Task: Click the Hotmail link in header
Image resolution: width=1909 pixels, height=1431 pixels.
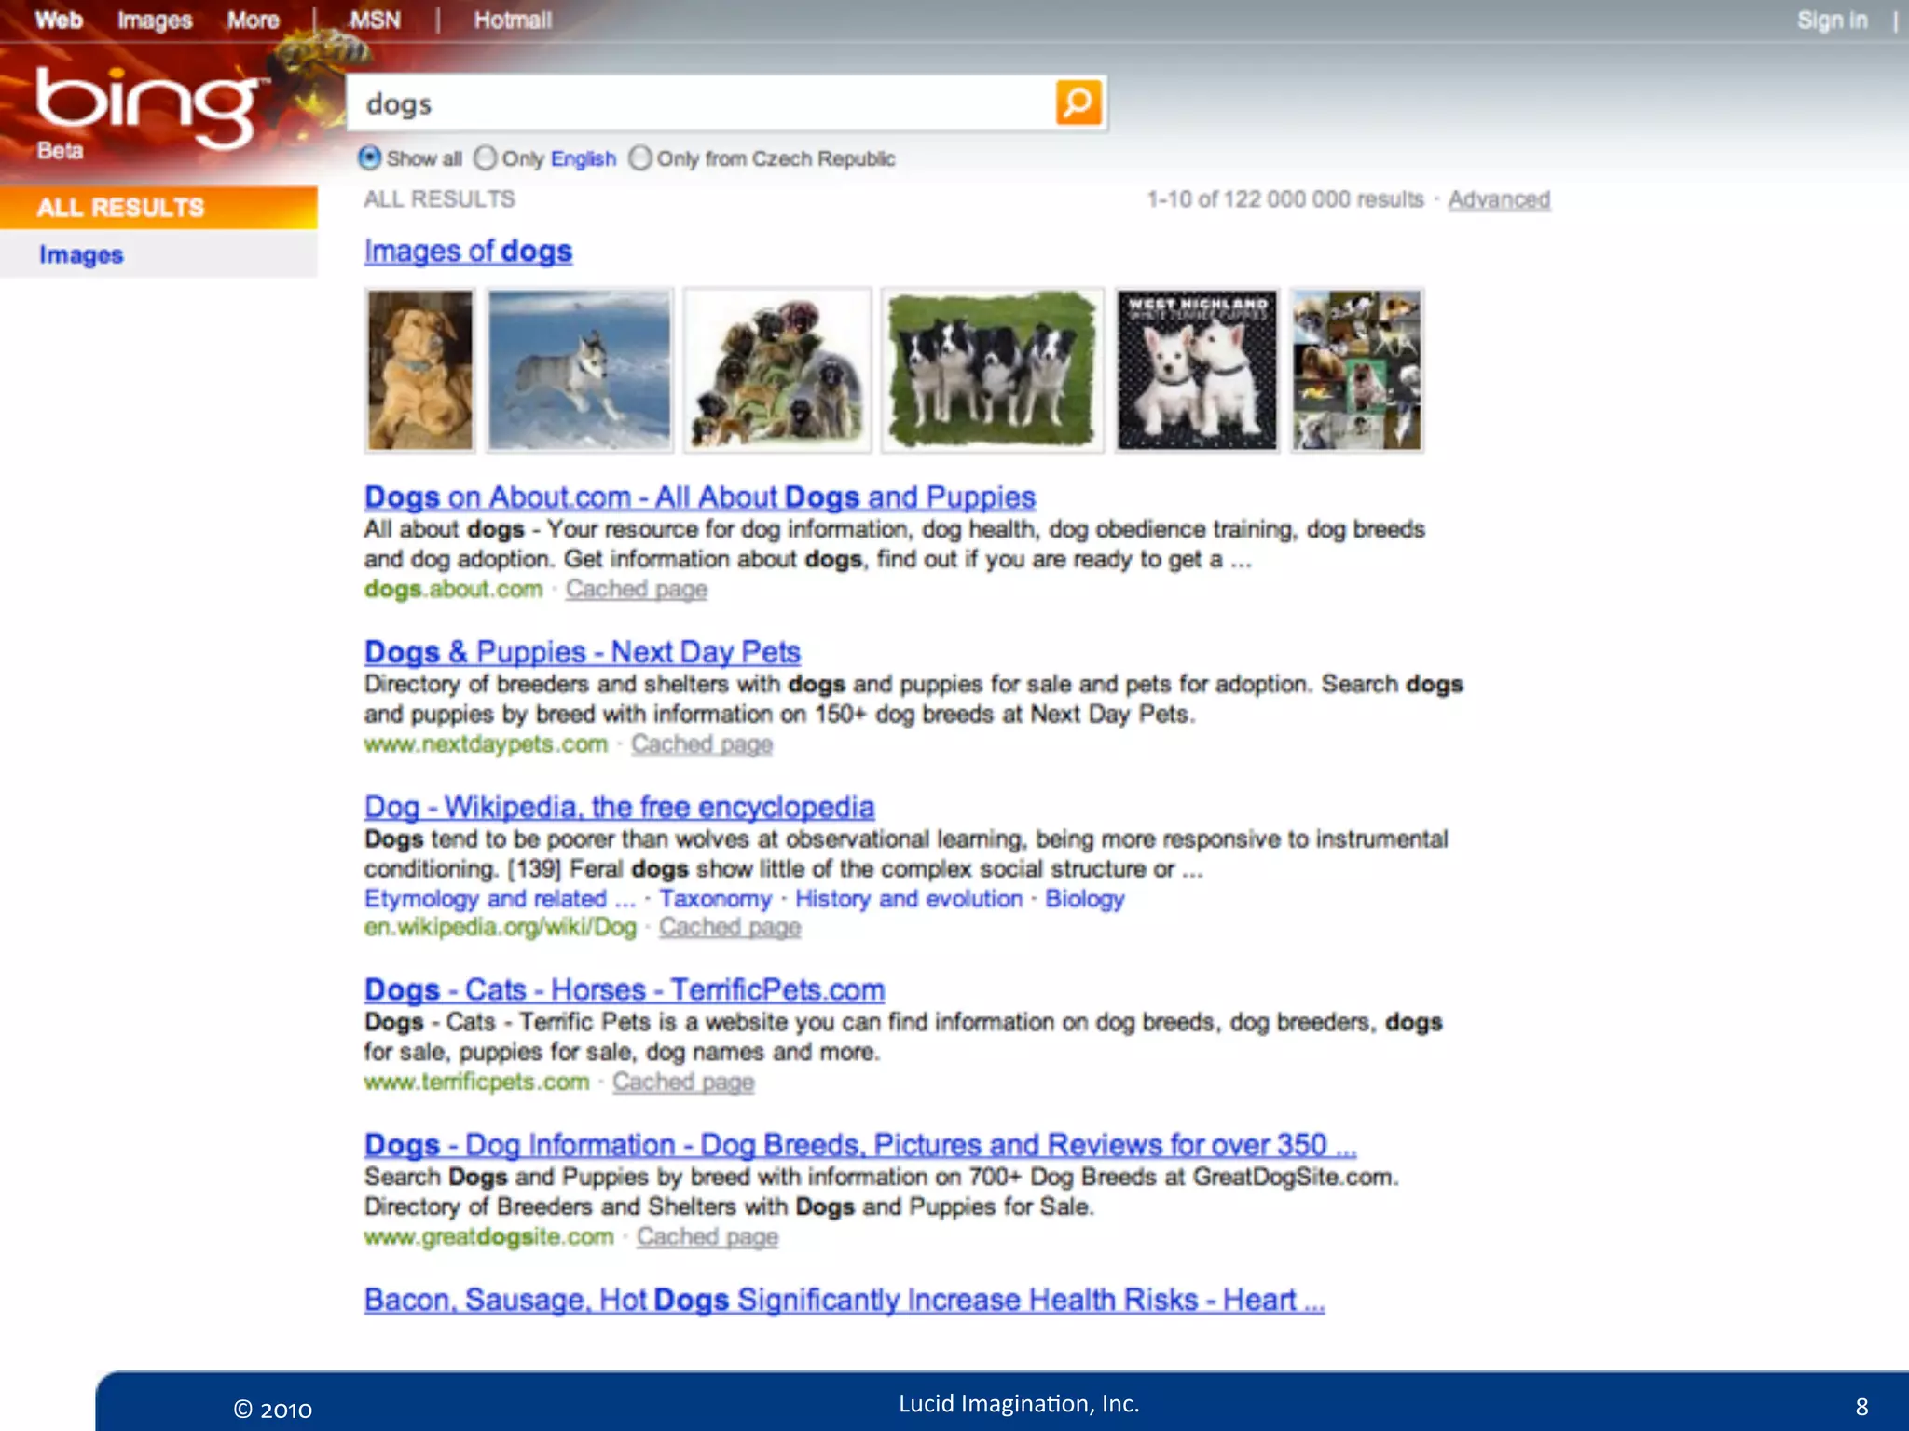Action: pos(513,20)
